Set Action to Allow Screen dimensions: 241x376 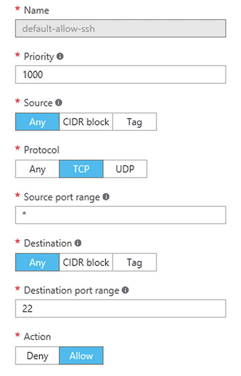click(81, 356)
